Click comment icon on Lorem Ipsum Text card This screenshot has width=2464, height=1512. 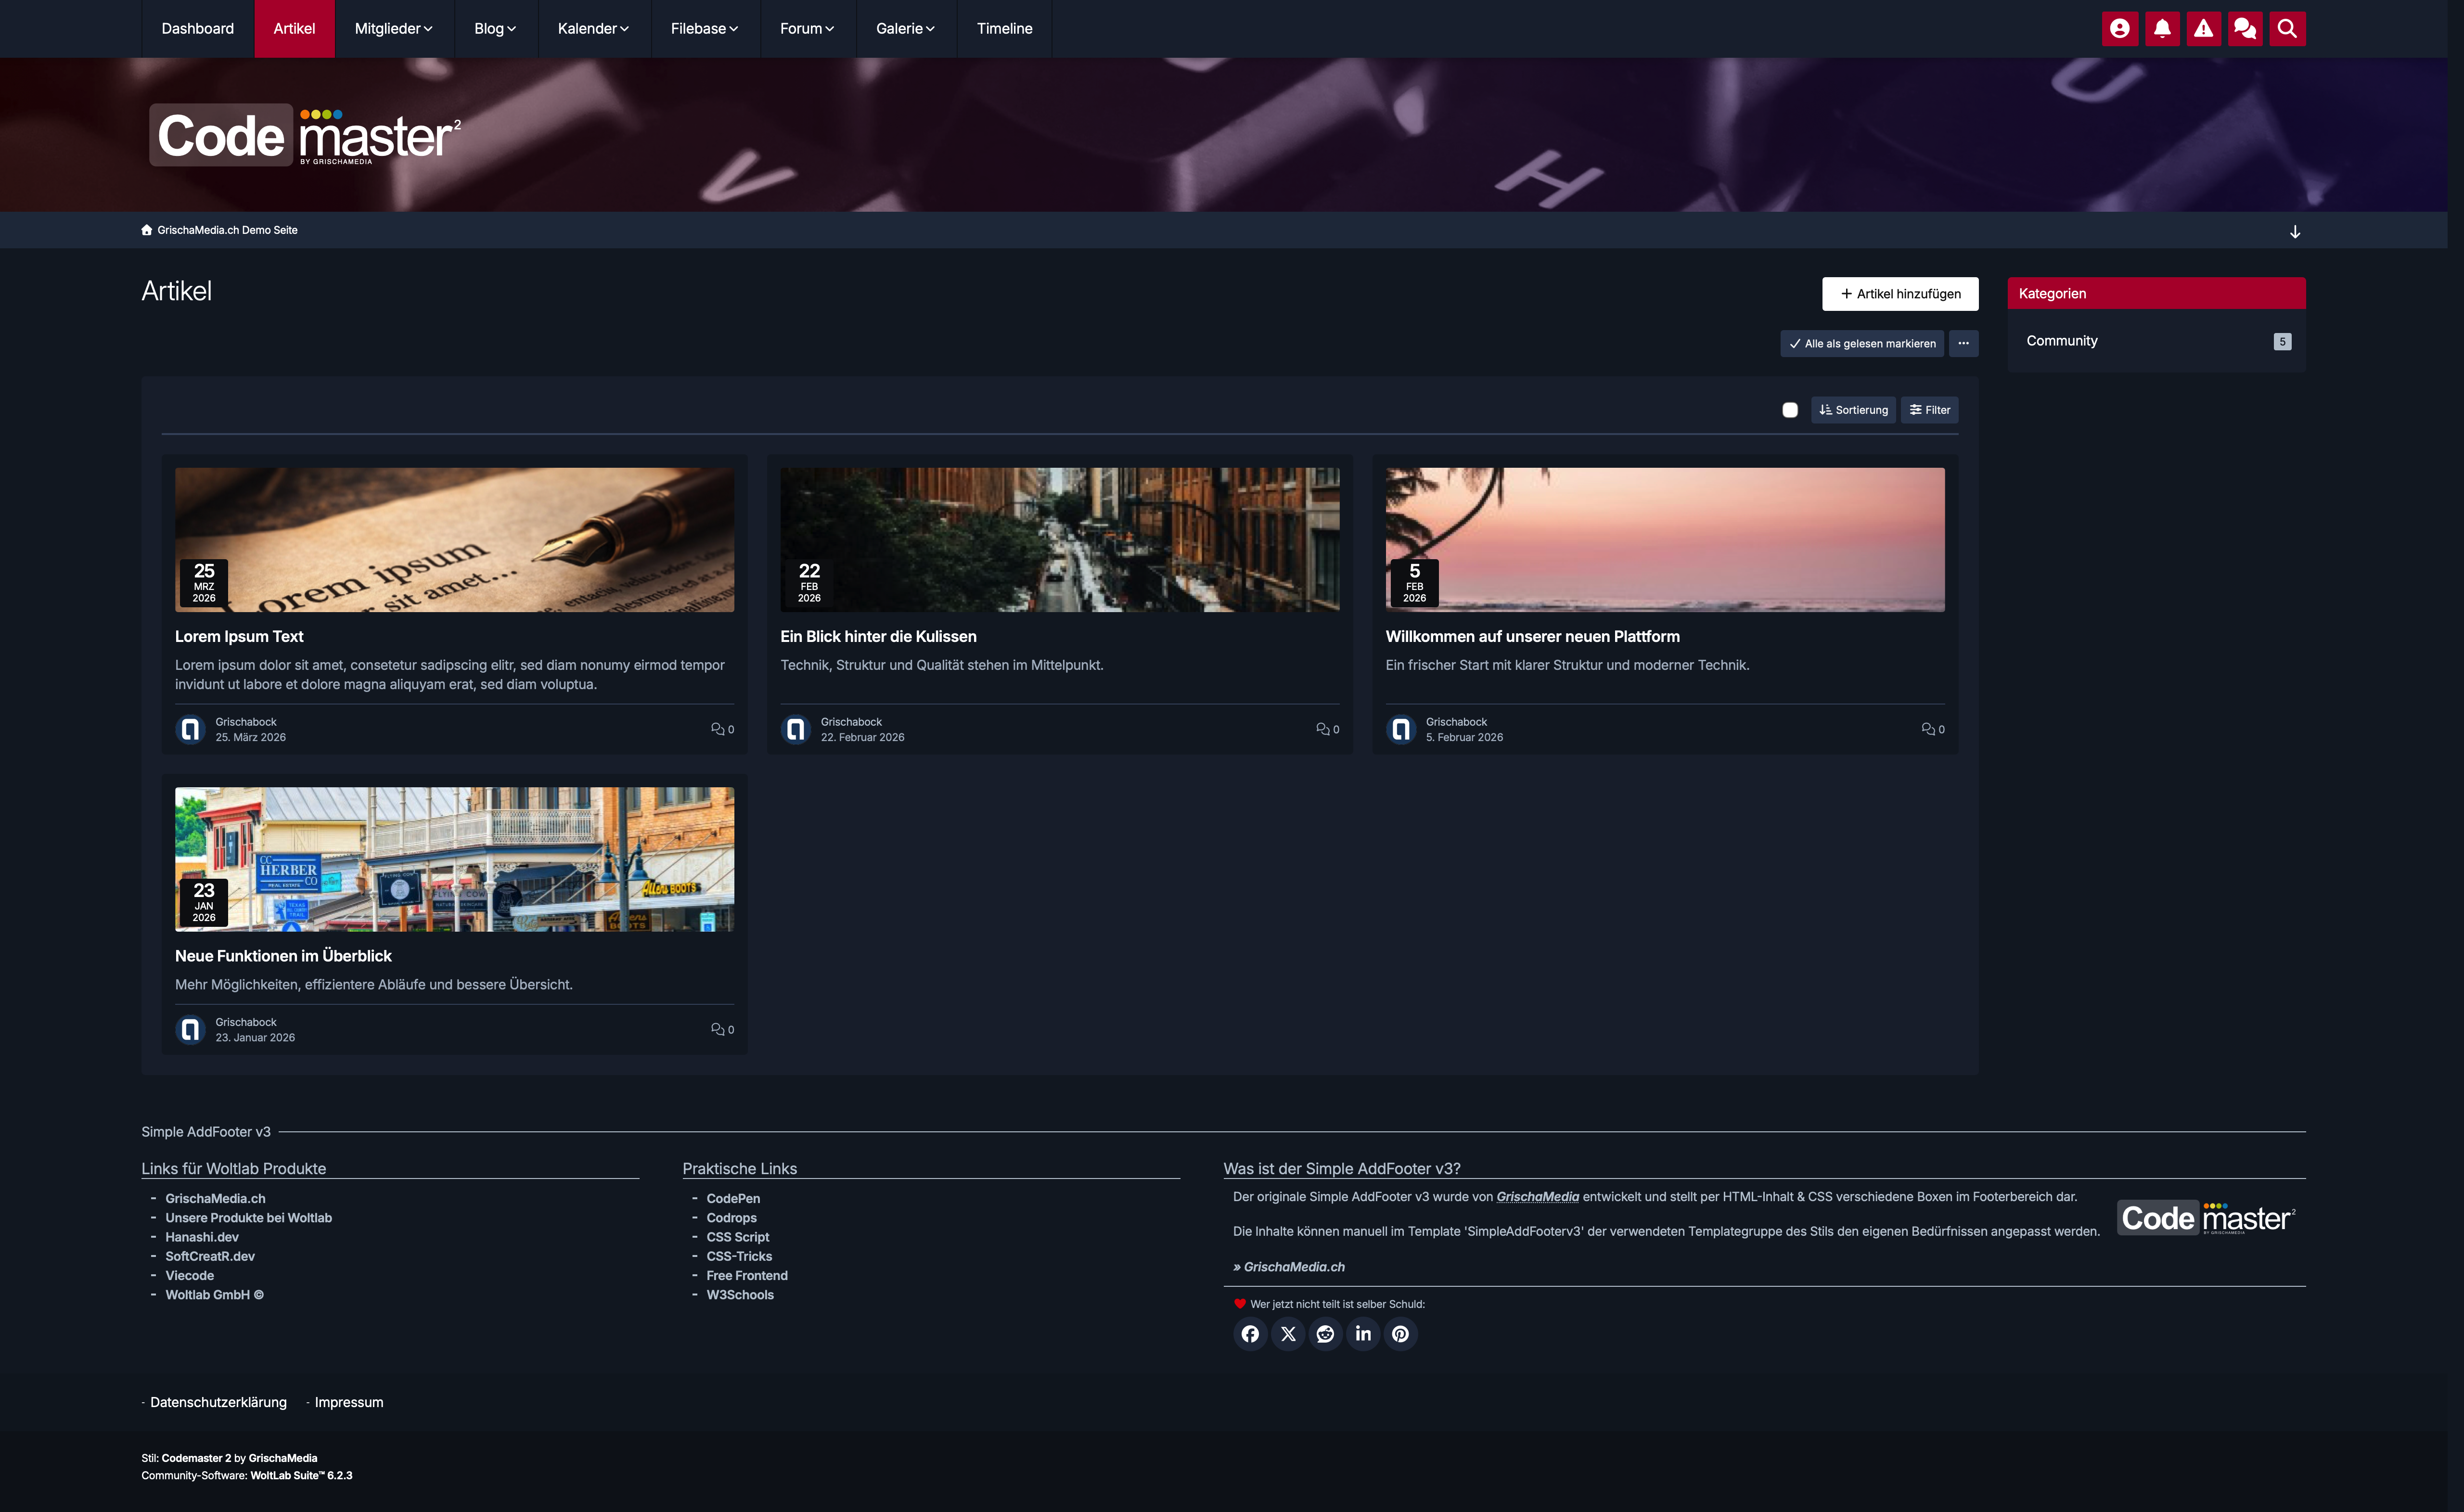[x=718, y=729]
